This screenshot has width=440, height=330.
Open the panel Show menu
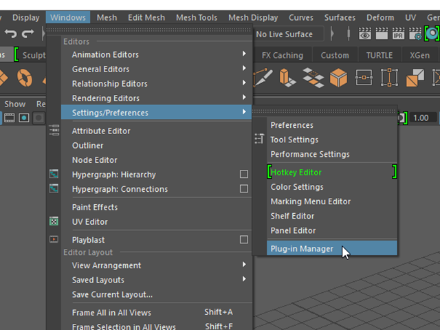coord(15,104)
